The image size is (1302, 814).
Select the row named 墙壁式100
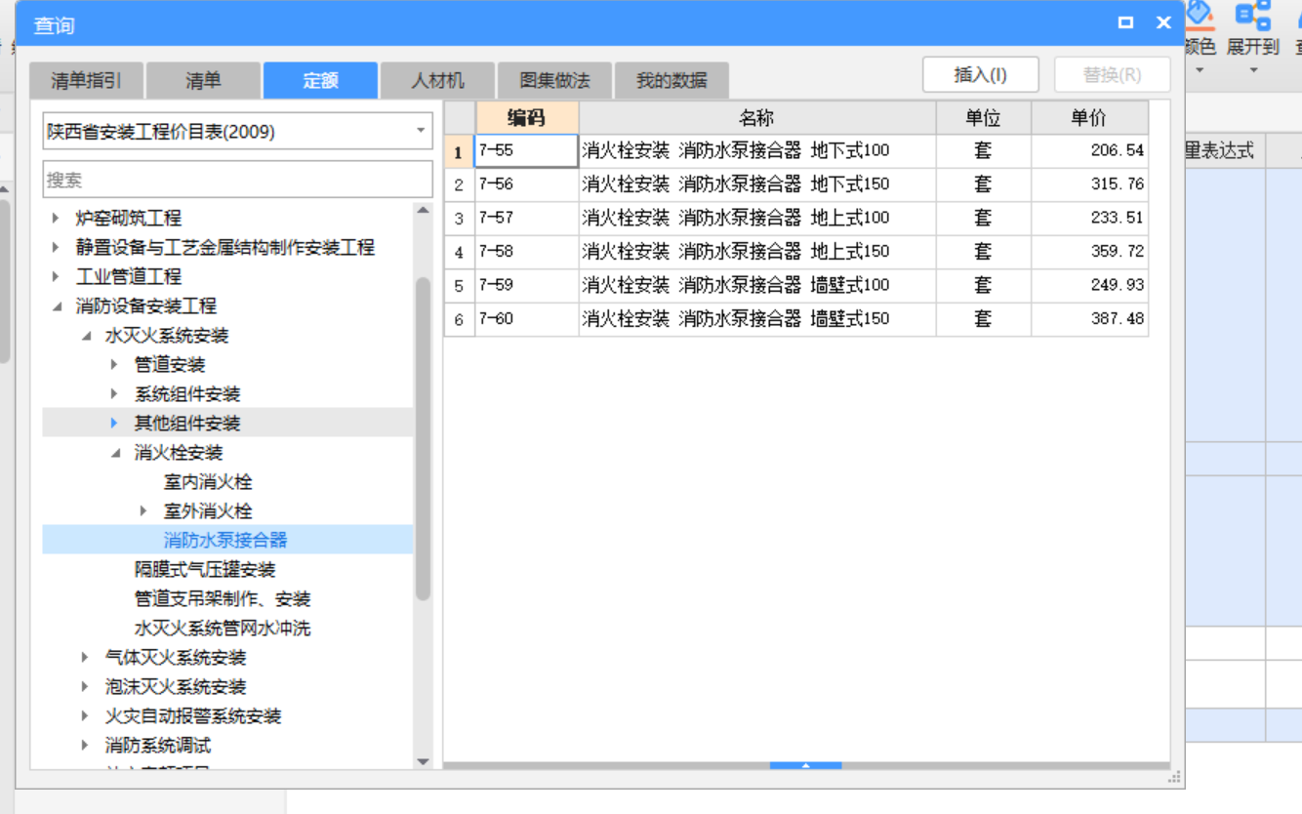coord(757,285)
